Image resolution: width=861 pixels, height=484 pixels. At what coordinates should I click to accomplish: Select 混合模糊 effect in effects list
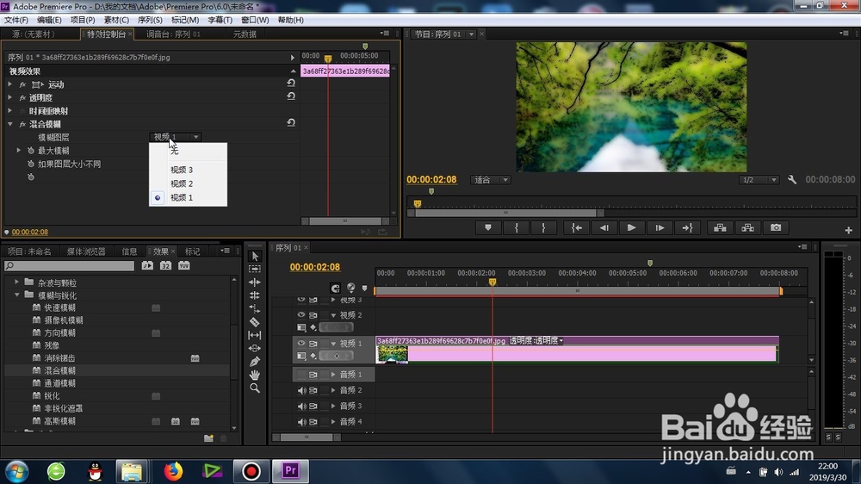[x=60, y=371]
